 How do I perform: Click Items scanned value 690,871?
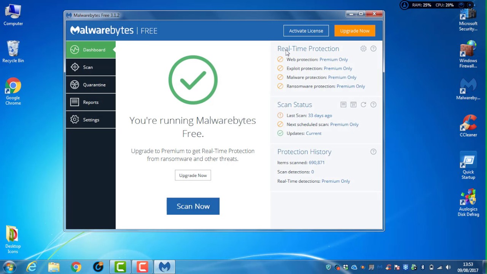[x=317, y=162]
